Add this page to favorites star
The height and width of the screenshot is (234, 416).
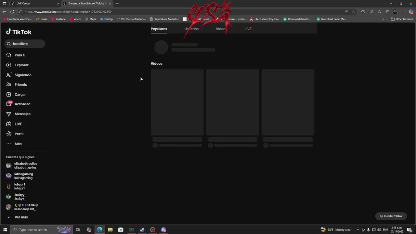(354, 12)
